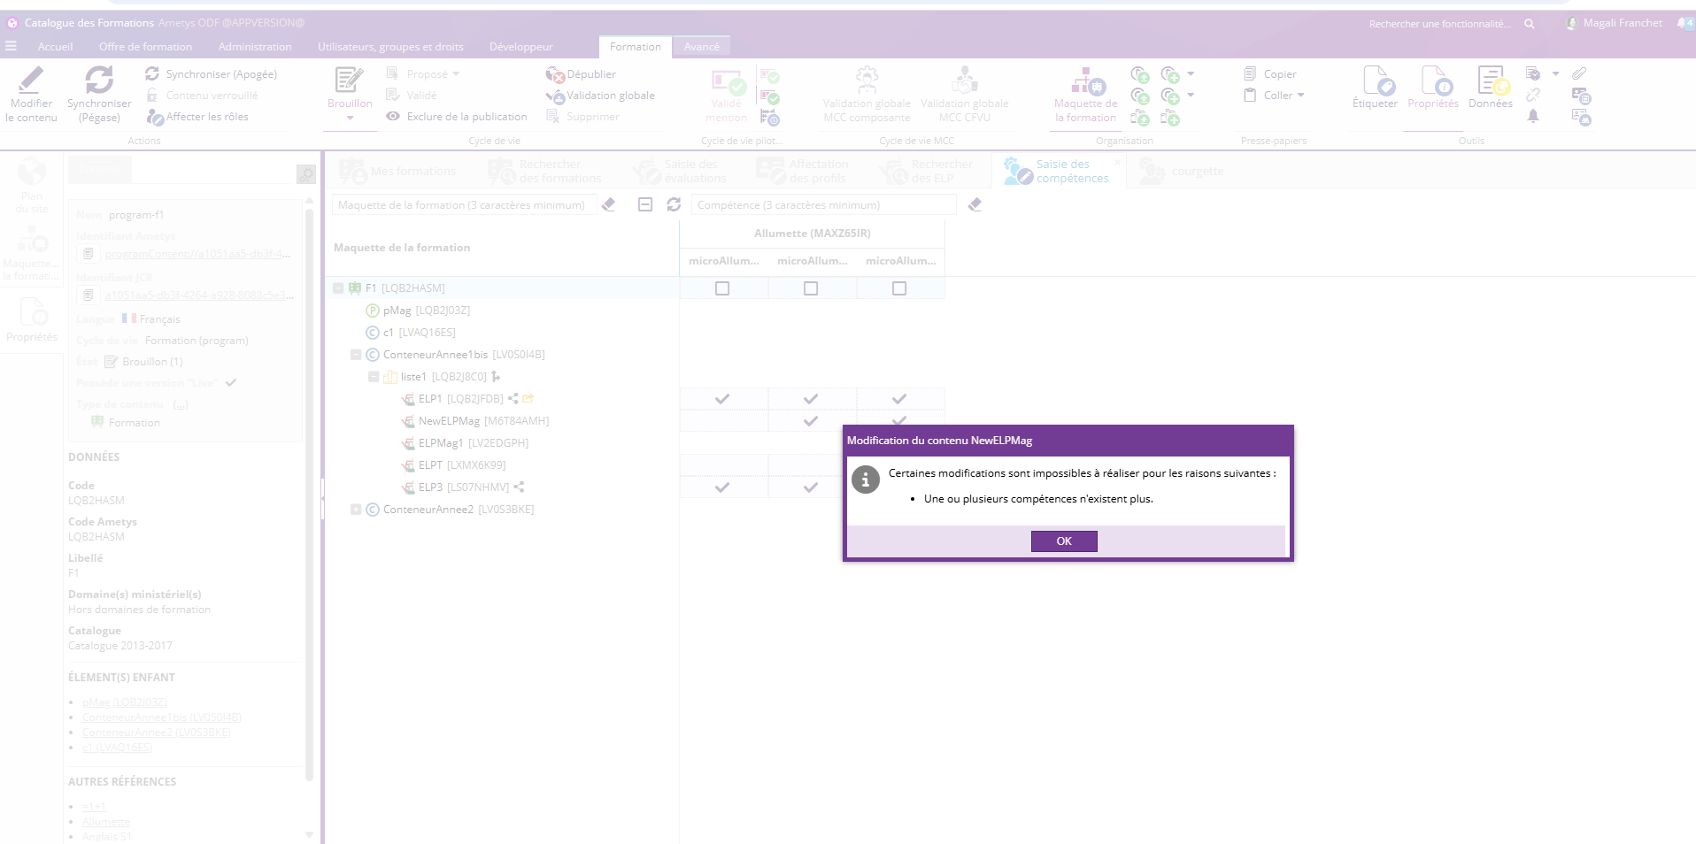
Task: Toggle Exclure de la publication eye
Action: 393,117
